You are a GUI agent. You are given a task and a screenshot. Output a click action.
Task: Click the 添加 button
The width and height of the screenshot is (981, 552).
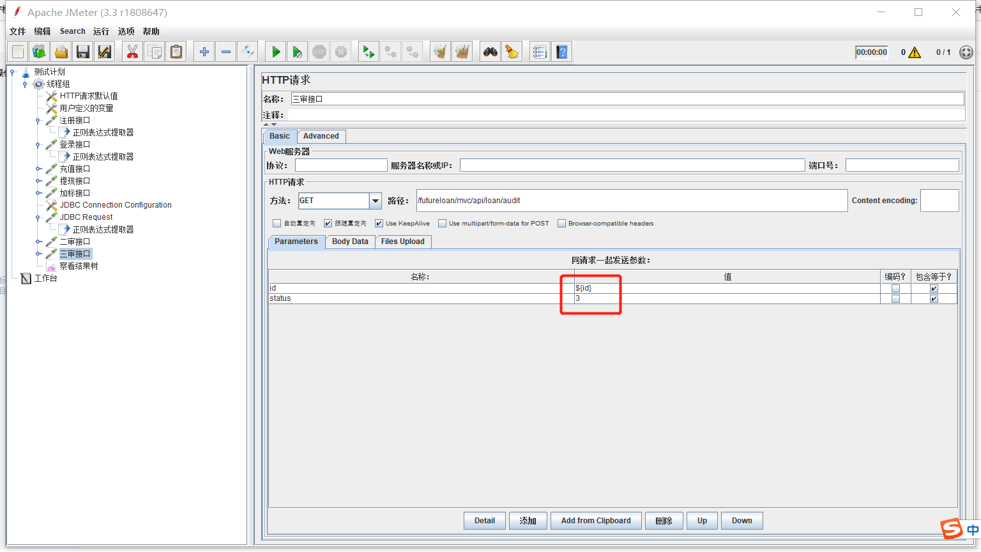point(528,521)
